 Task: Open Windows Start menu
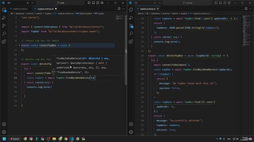tap(4, 139)
